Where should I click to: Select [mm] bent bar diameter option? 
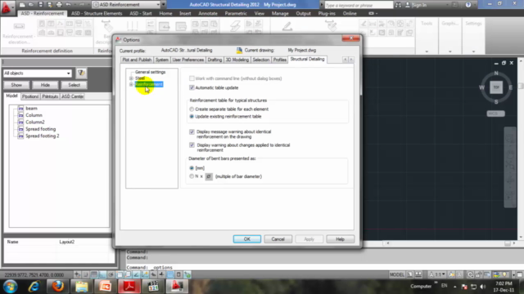[x=192, y=168]
